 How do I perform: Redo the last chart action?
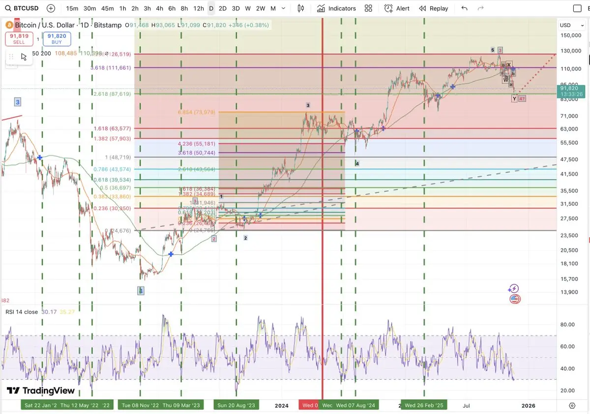pyautogui.click(x=481, y=8)
